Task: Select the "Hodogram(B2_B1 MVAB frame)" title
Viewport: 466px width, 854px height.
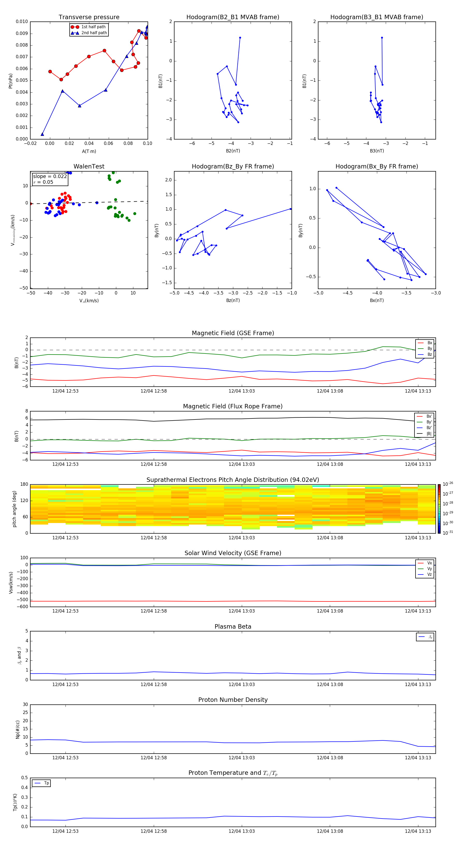Action: (233, 17)
